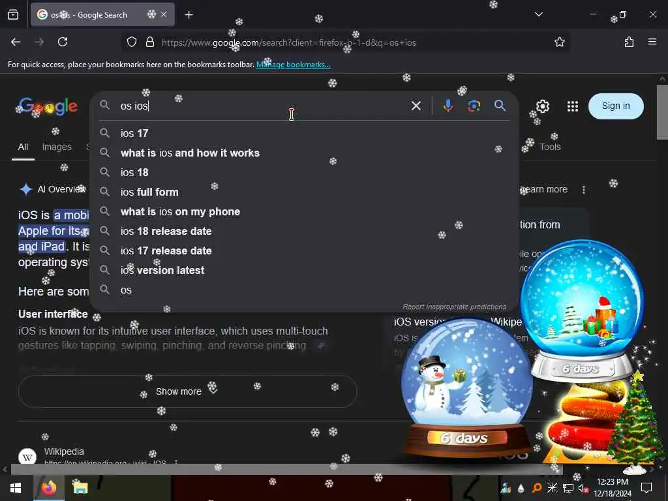This screenshot has height=501, width=668.
Task: Click the snowman snow globe widget
Action: [x=467, y=387]
